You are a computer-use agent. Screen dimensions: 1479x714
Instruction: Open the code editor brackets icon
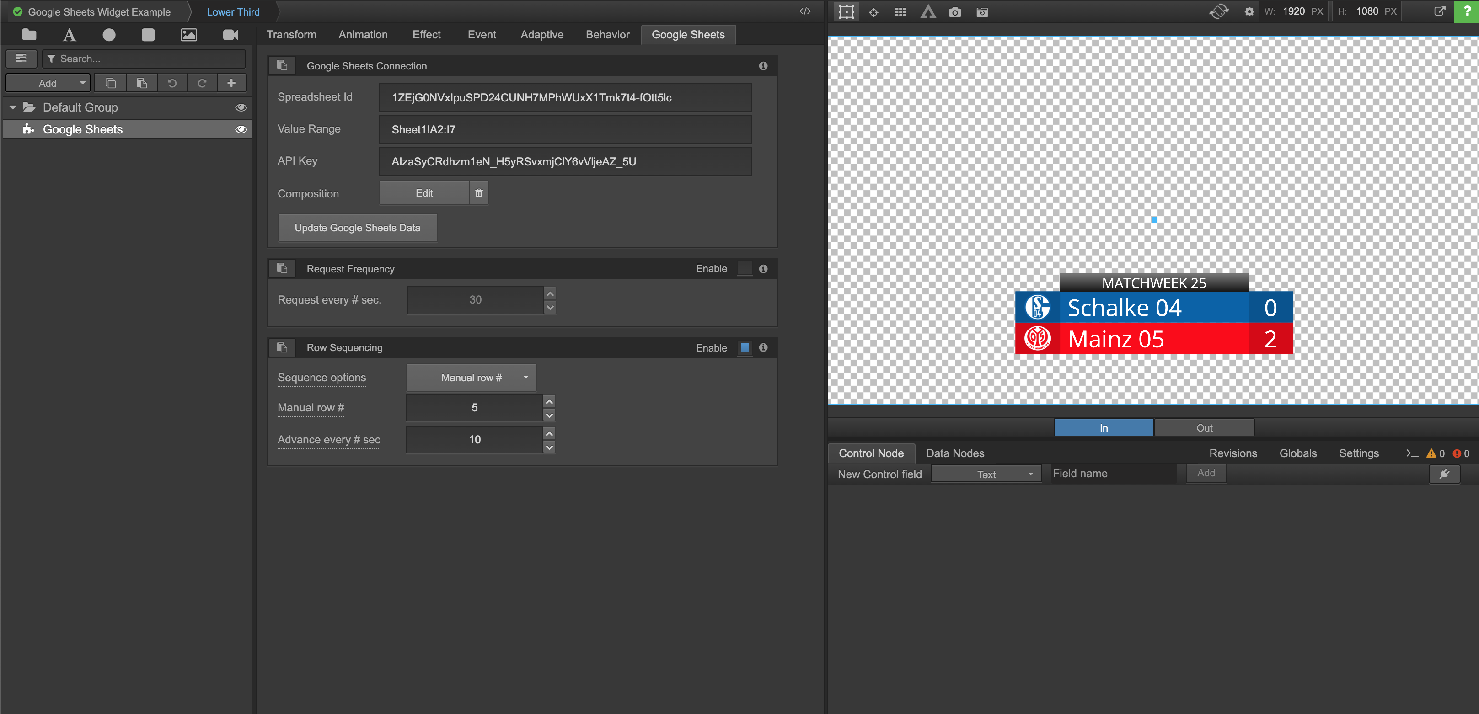[x=805, y=11]
